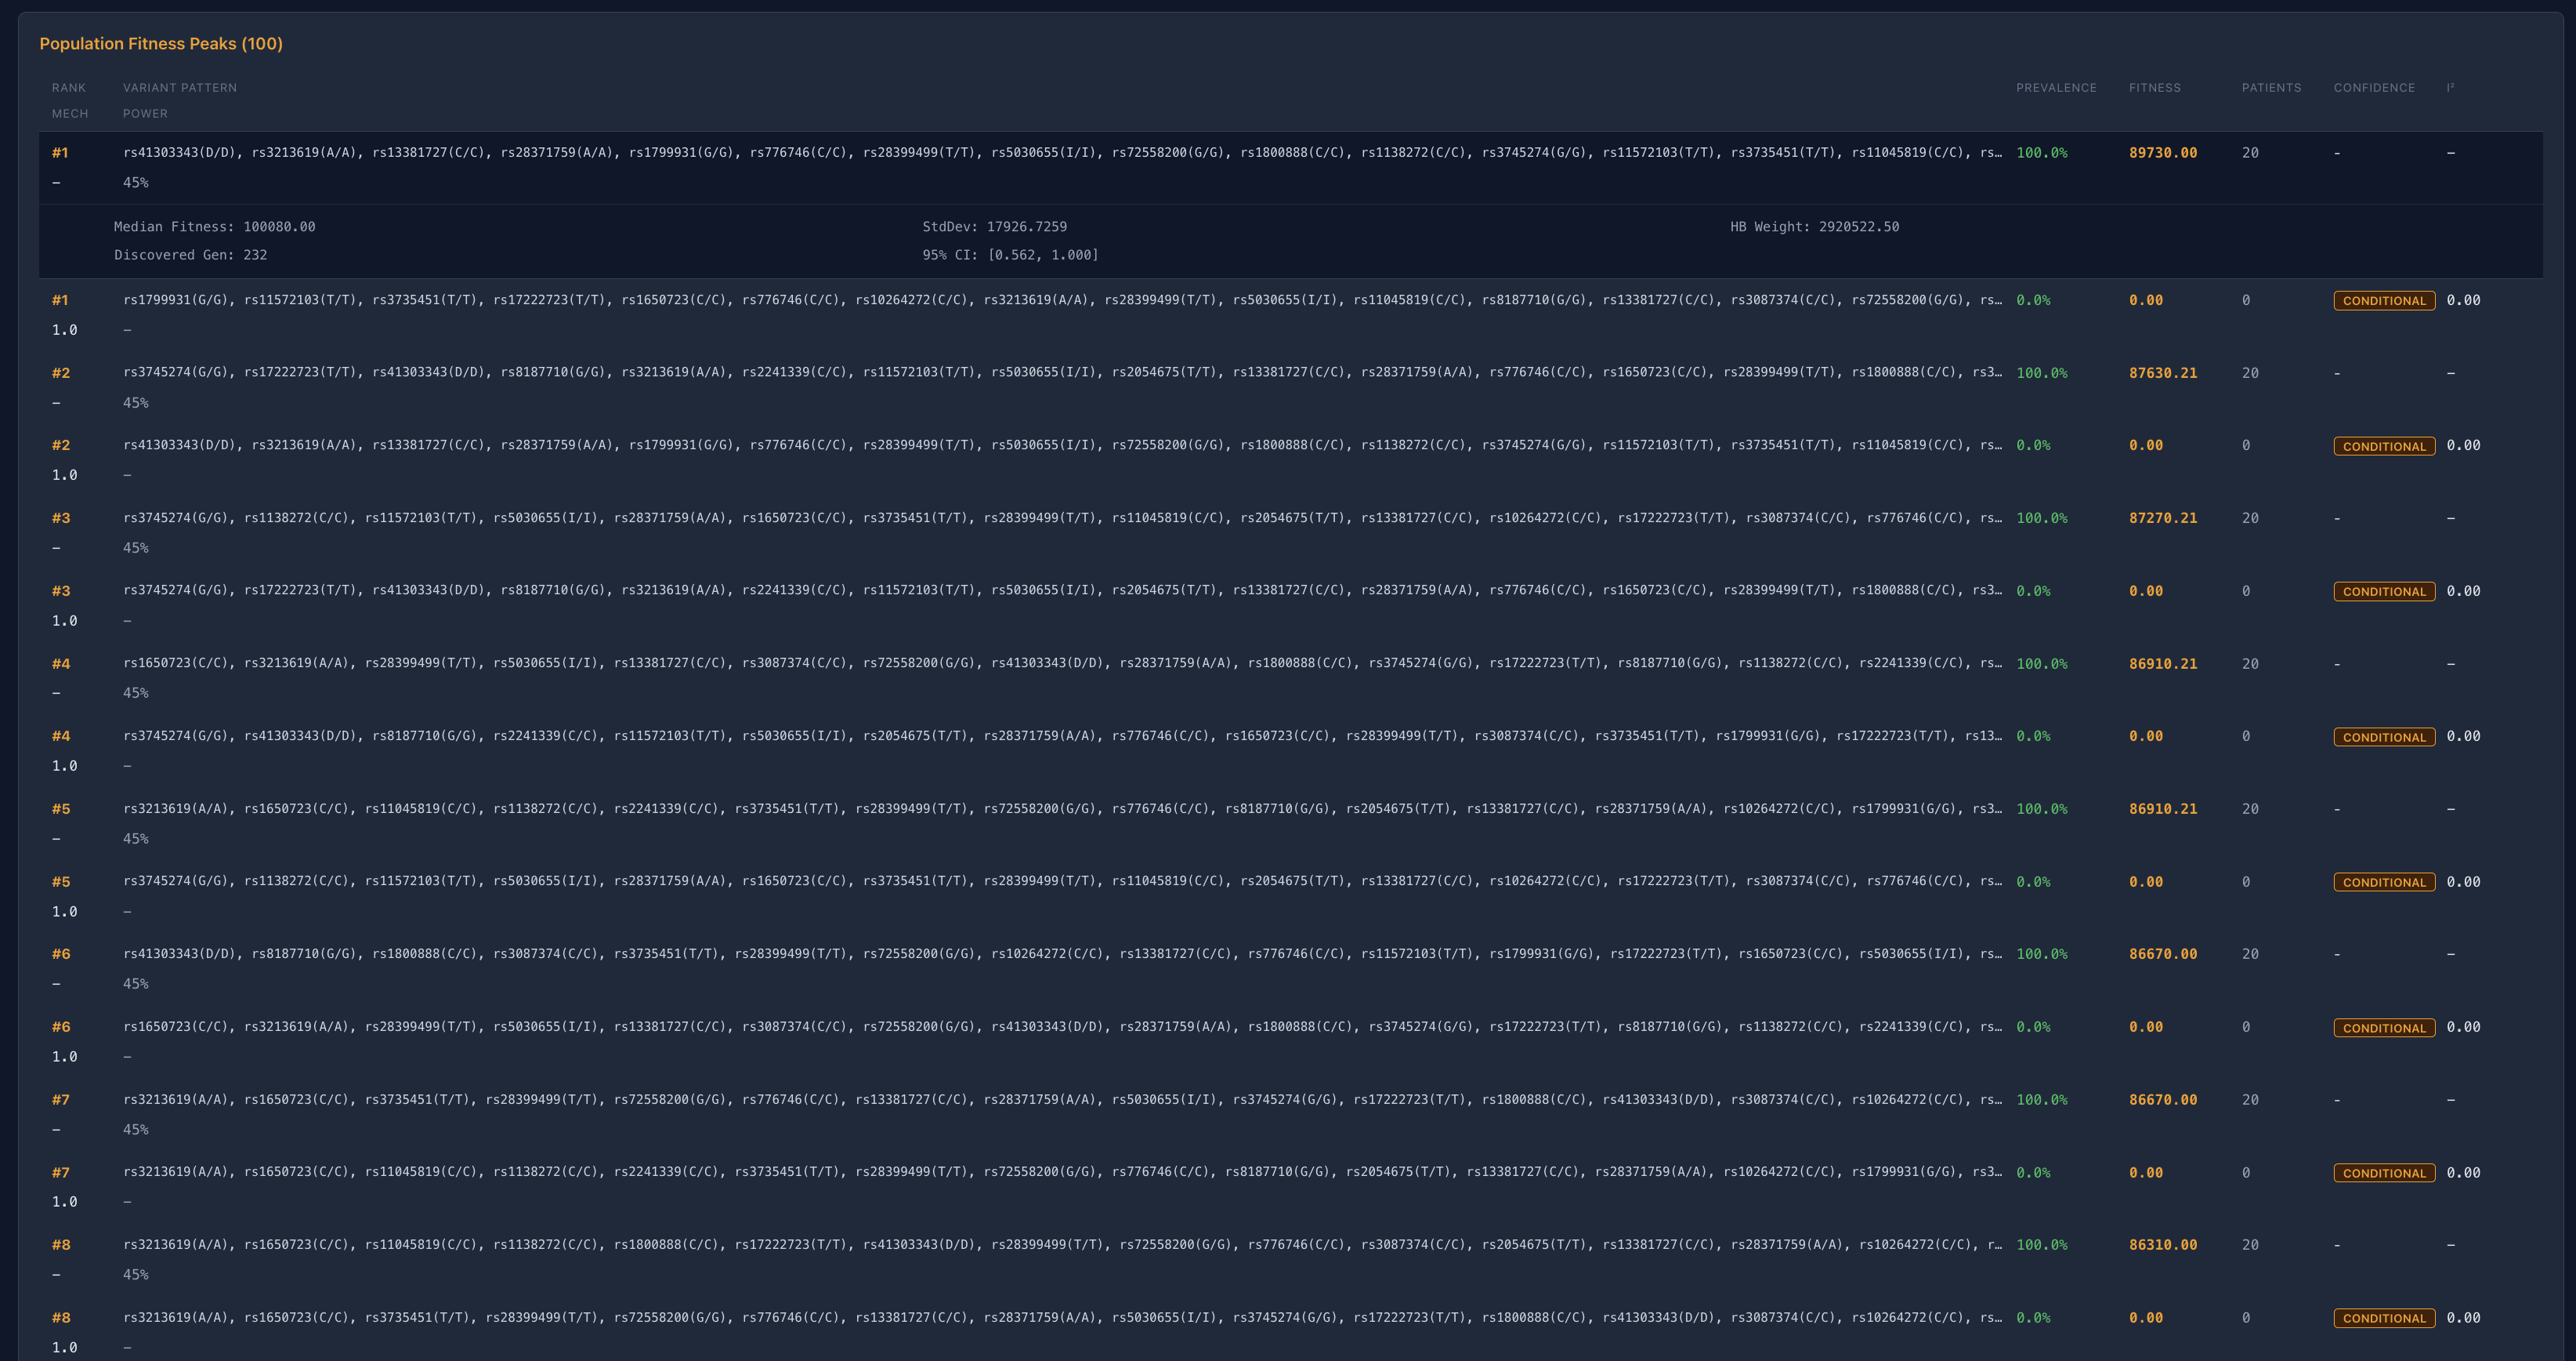Viewport: 2576px width, 1361px height.
Task: Click the MECH sub-header label
Action: click(x=70, y=114)
